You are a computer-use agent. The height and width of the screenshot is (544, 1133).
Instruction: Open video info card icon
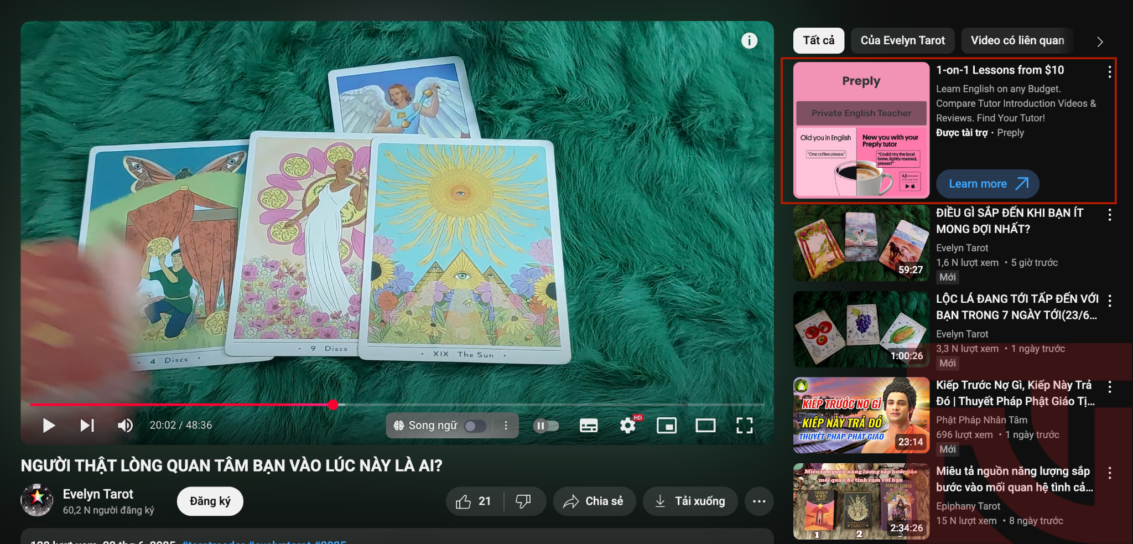point(749,40)
